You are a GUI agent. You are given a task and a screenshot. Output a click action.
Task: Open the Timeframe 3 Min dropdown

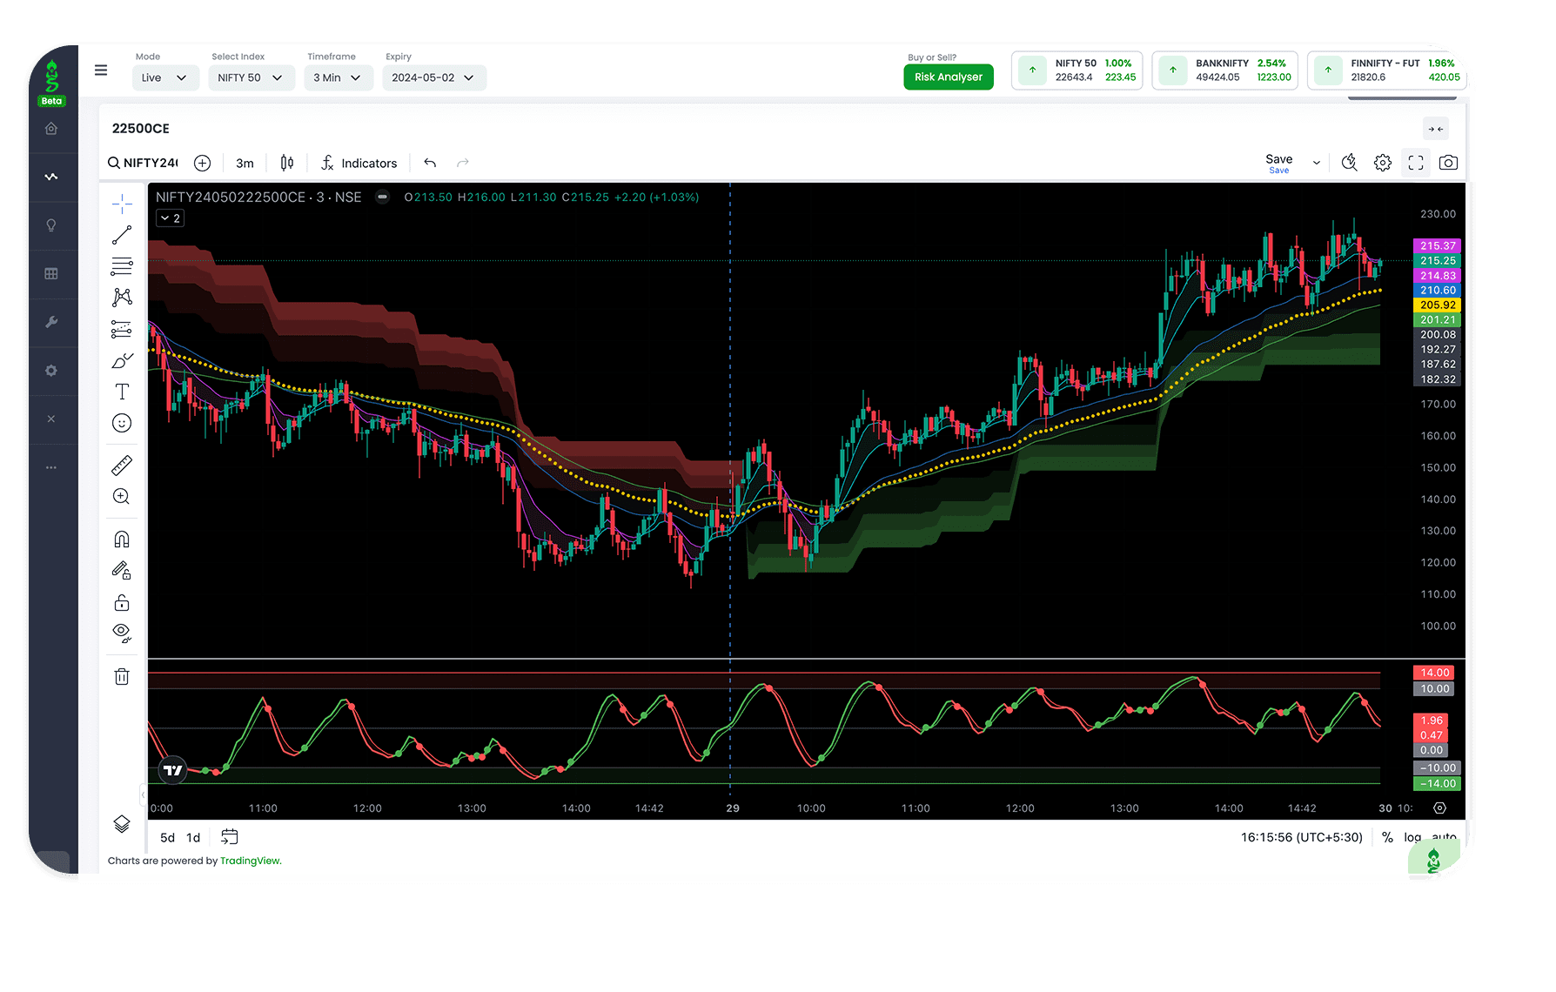point(339,77)
